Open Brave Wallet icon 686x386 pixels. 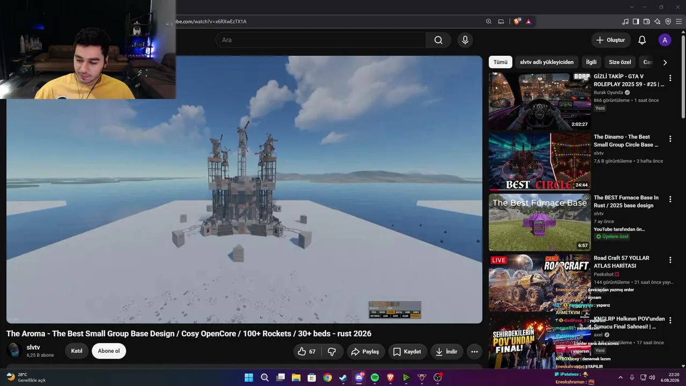(x=647, y=21)
